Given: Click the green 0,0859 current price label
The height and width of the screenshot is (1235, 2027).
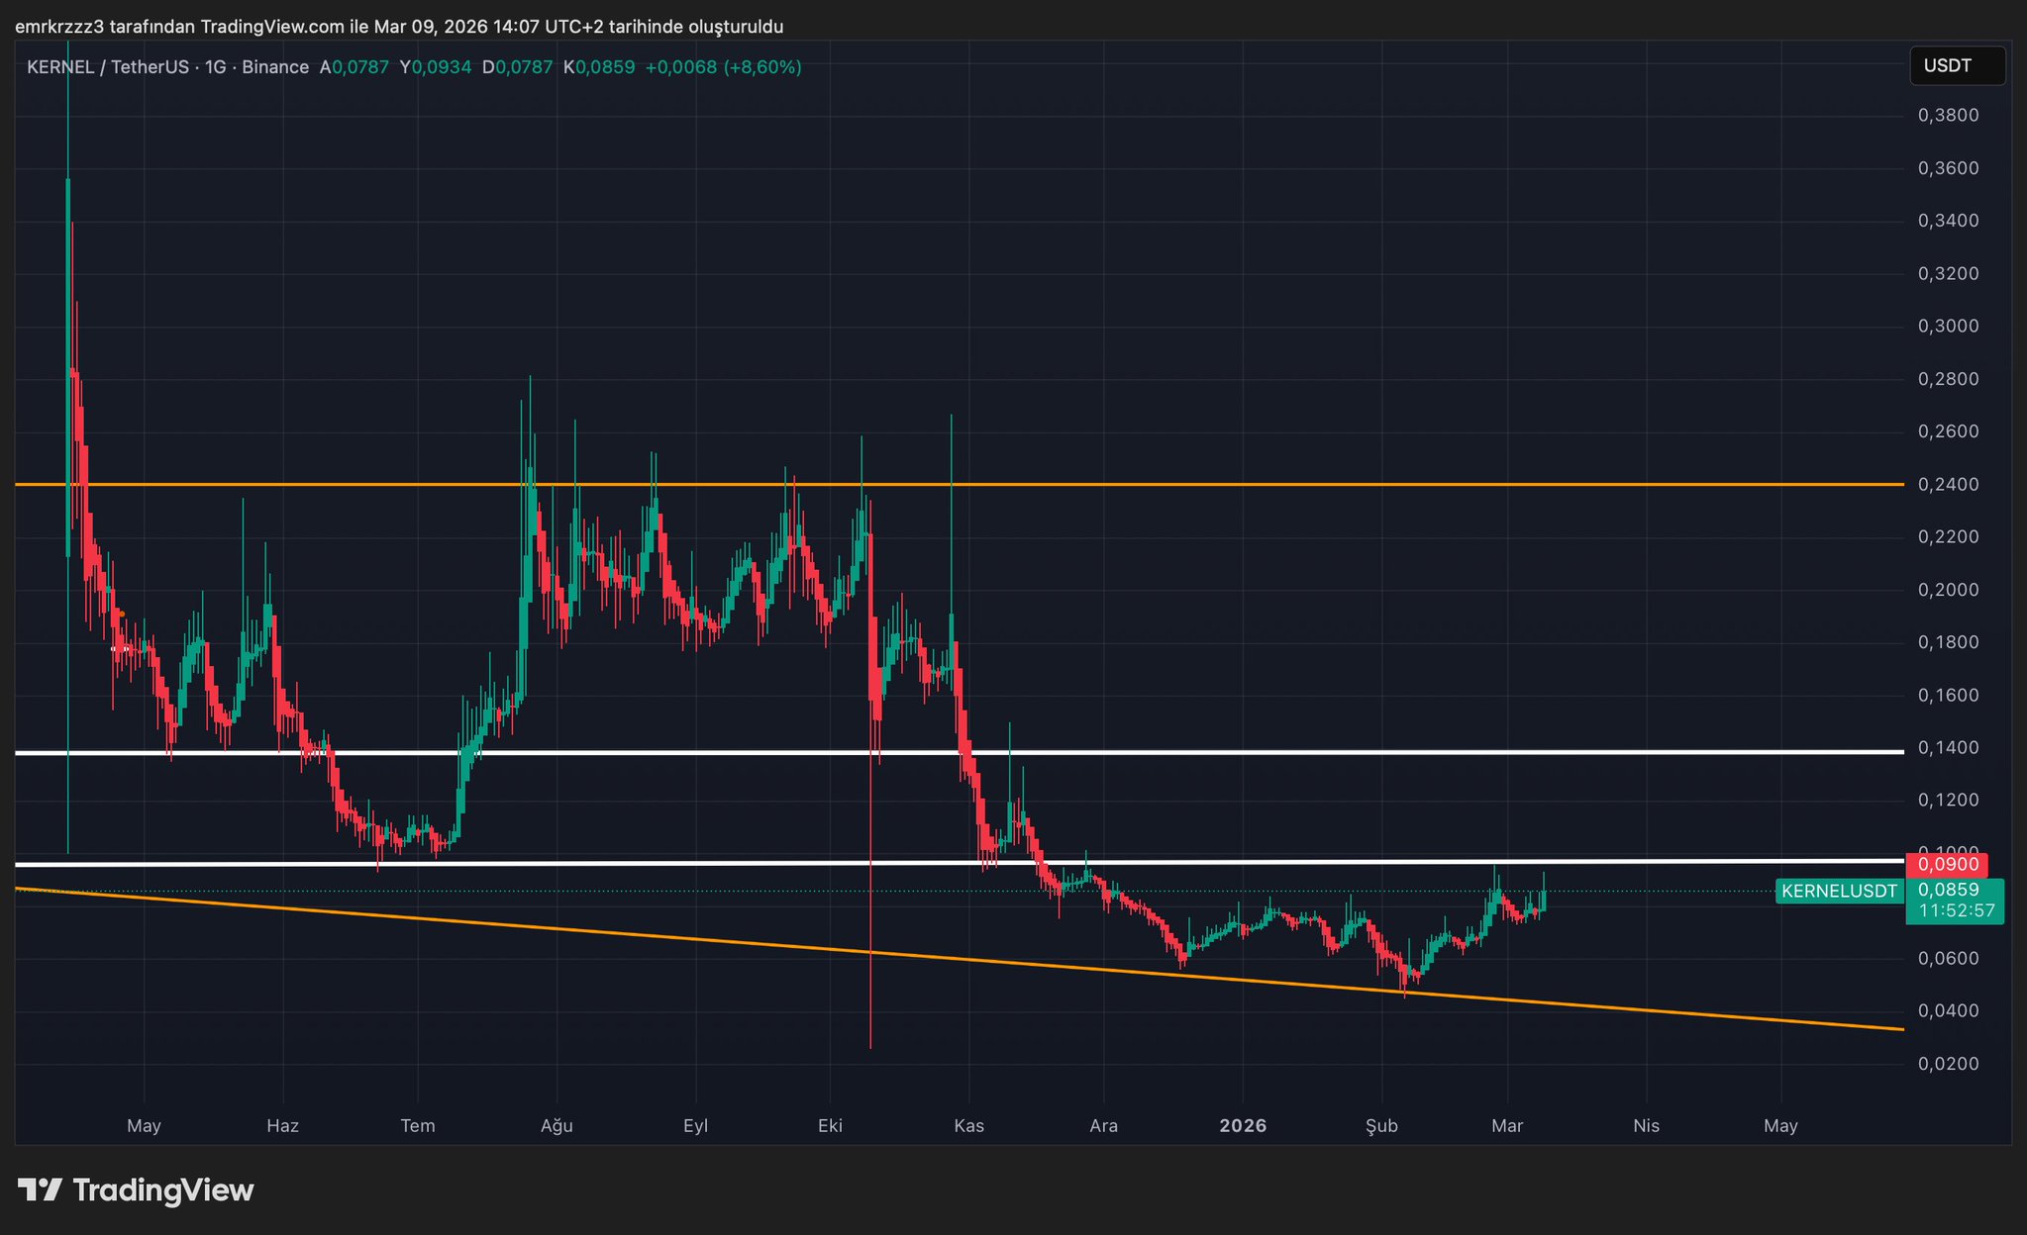Looking at the screenshot, I should click(1948, 890).
